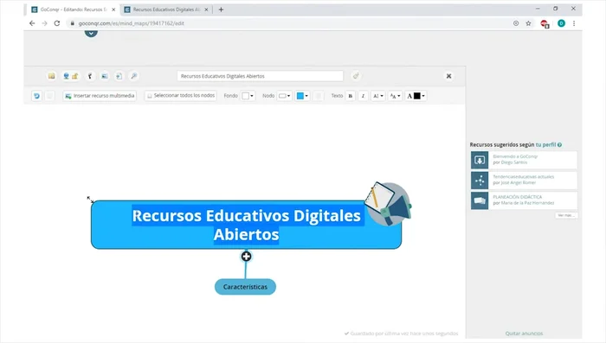This screenshot has height=343, width=606.
Task: Click the red browser extension icon
Action: [545, 24]
